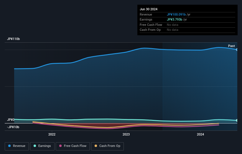242x154 pixels.
Task: Click the tooltip Cash From Op label
Action: point(150,30)
